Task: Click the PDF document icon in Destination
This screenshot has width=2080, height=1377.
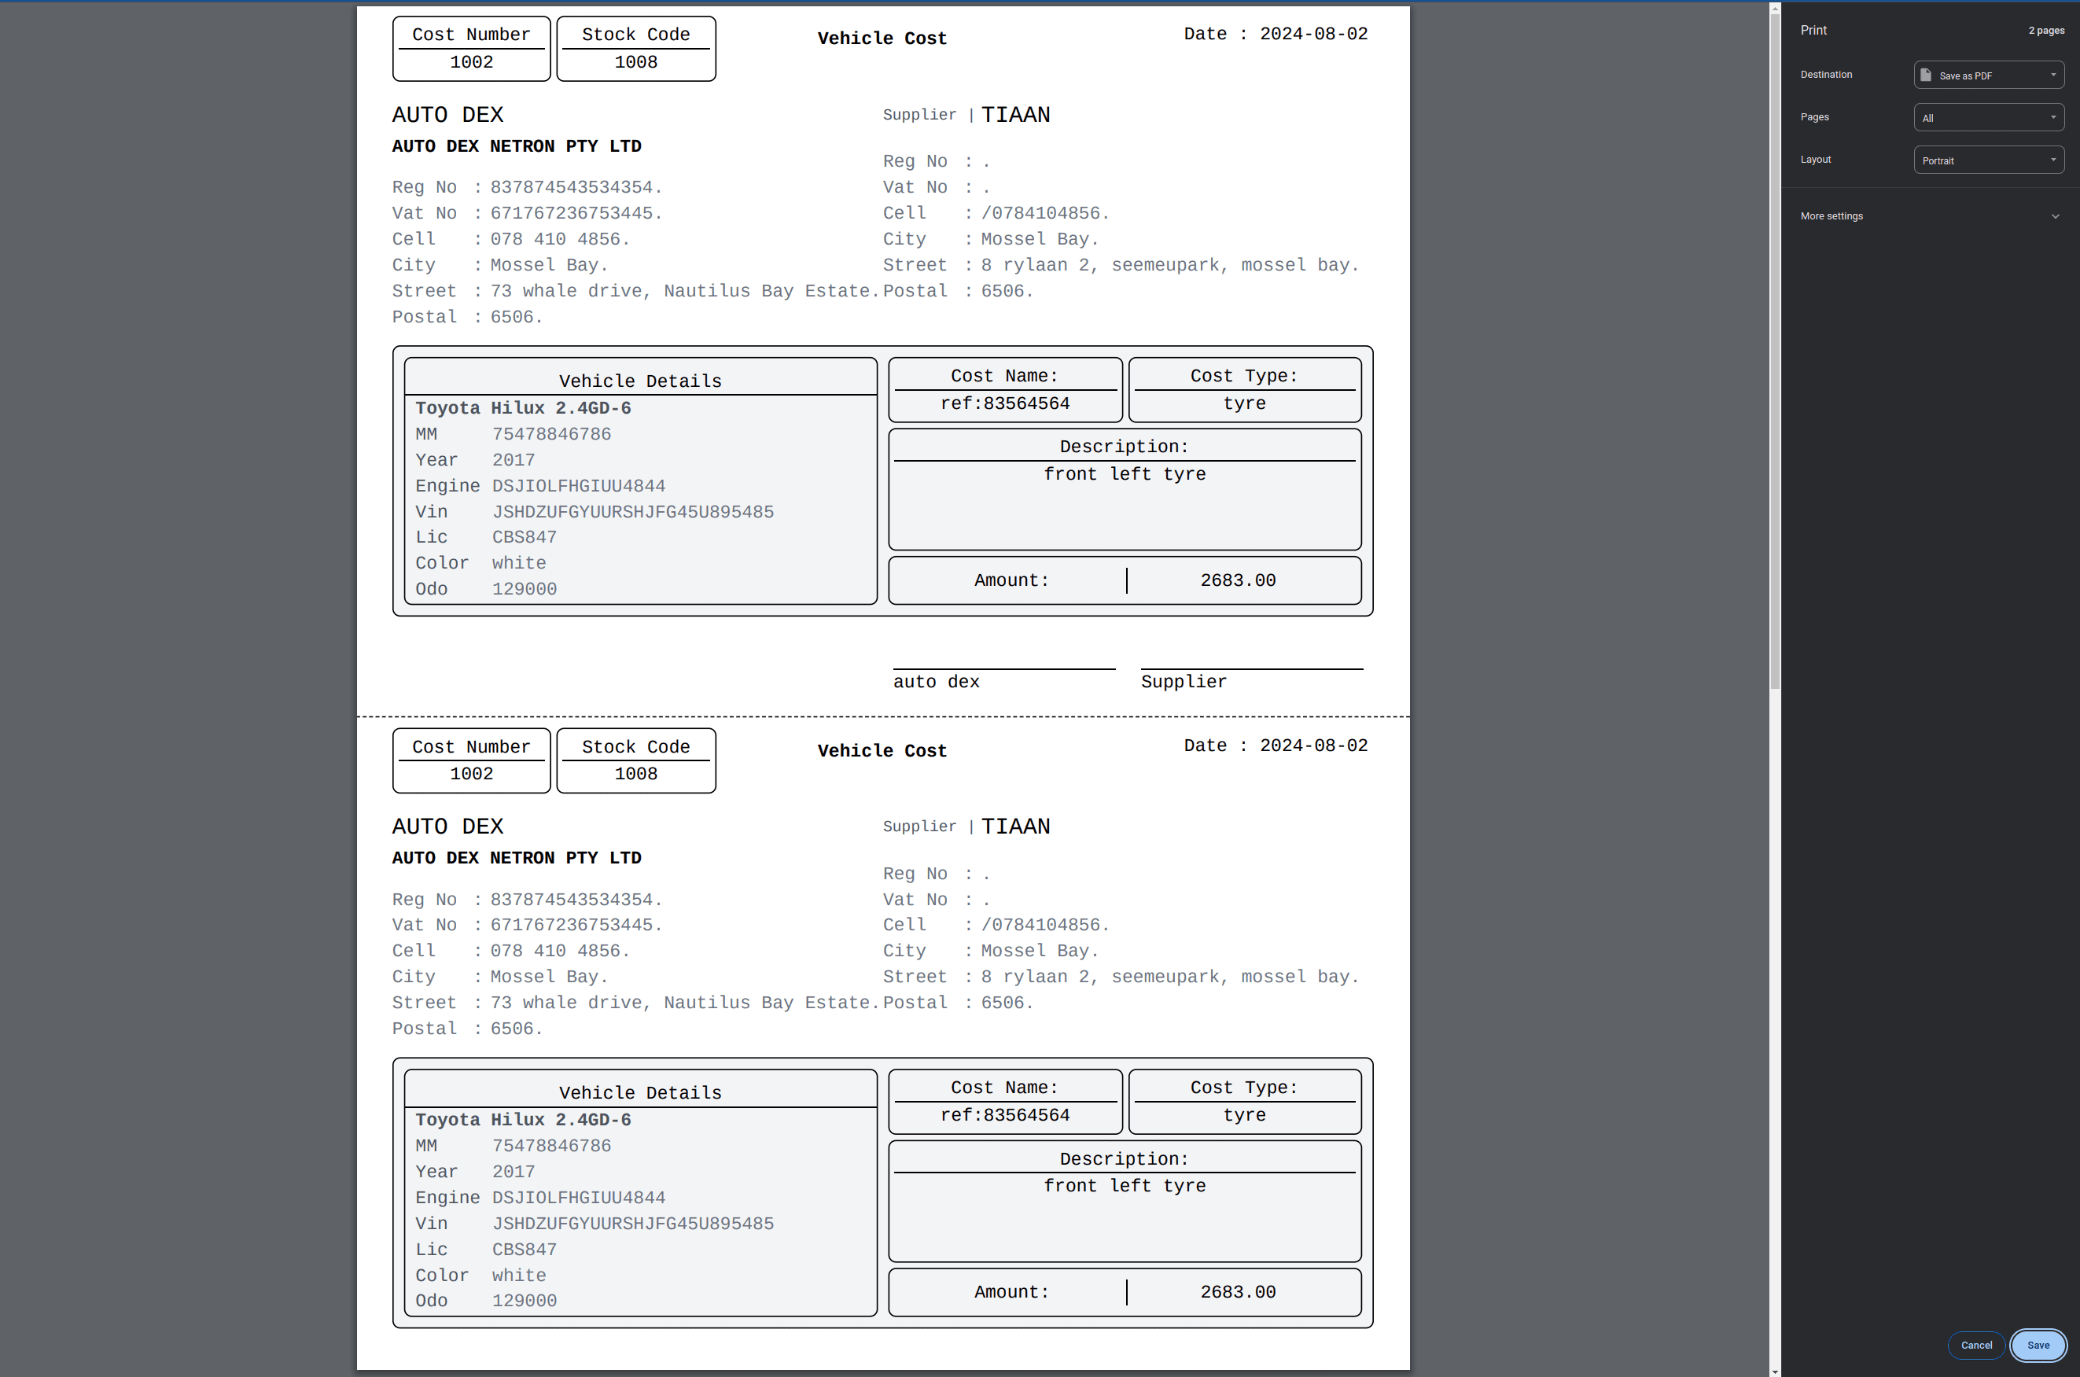Action: 1925,75
